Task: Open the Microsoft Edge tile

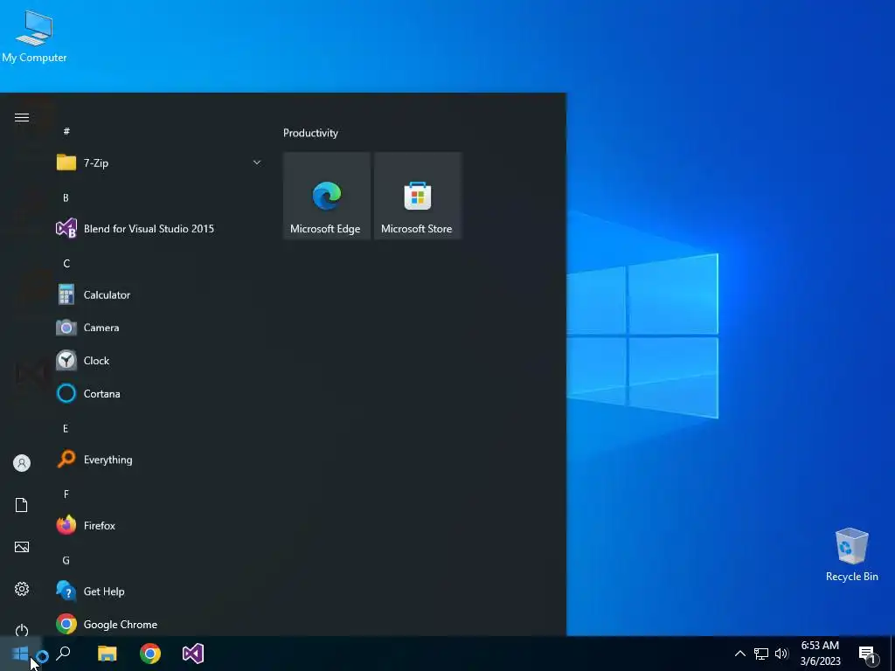Action: click(327, 196)
